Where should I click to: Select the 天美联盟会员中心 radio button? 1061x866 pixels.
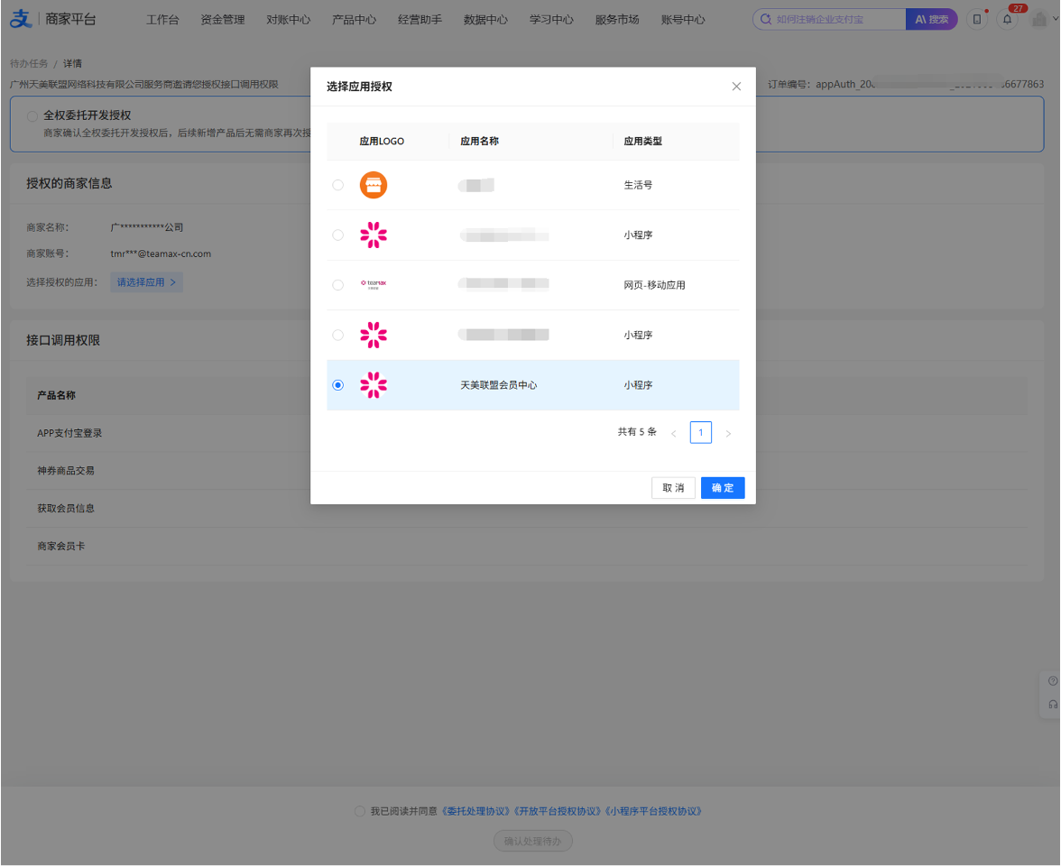[x=337, y=385]
